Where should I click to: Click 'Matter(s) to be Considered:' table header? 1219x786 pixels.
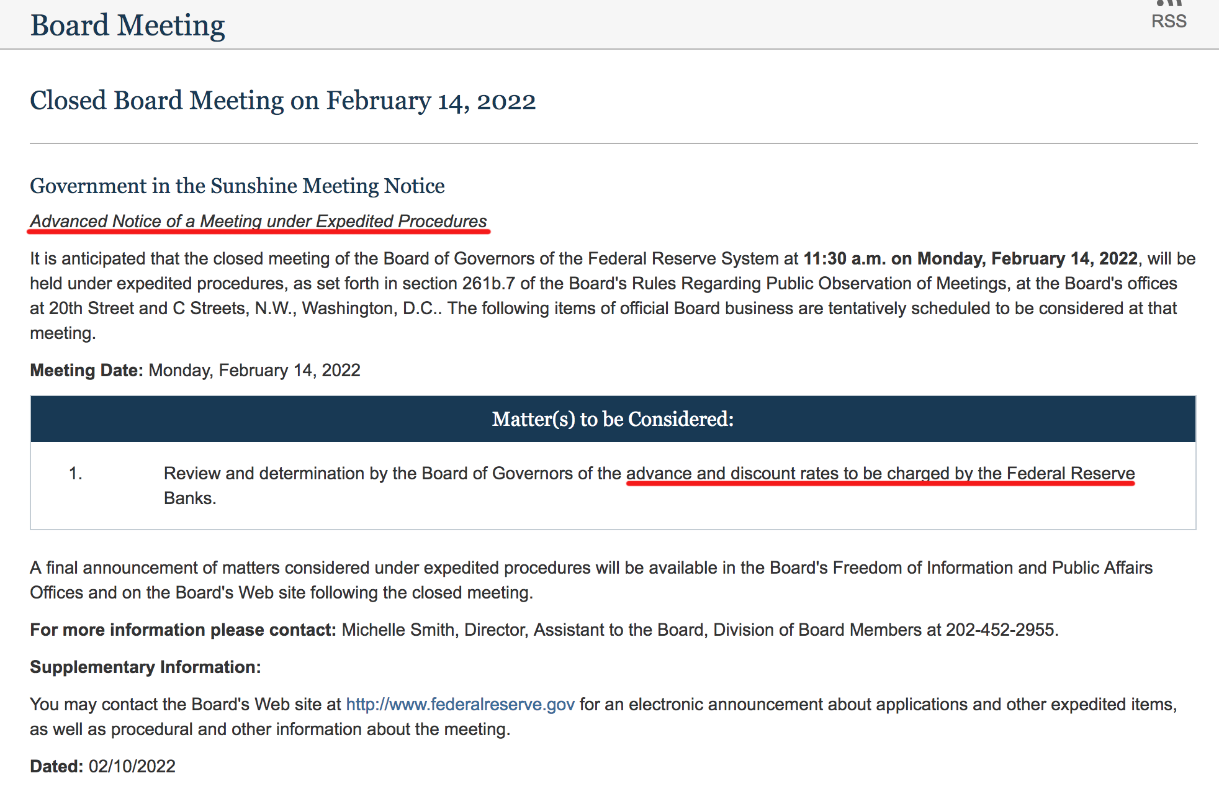(613, 419)
